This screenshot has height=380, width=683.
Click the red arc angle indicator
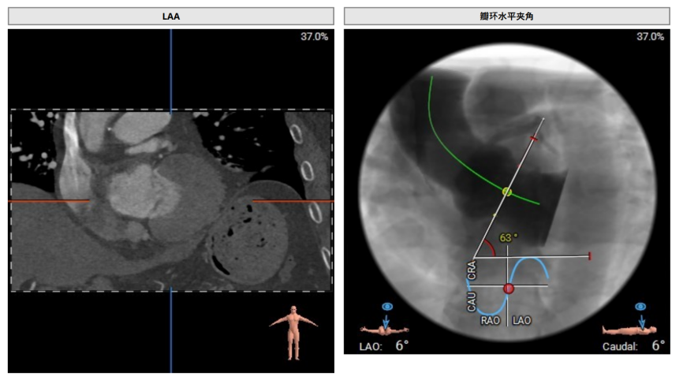[x=491, y=248]
